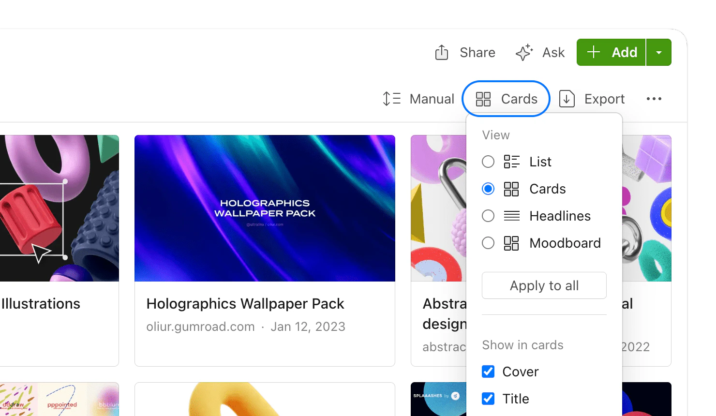The image size is (716, 416).
Task: Open the Illustrations card 3D shapes thumbnail
Action: 59,208
